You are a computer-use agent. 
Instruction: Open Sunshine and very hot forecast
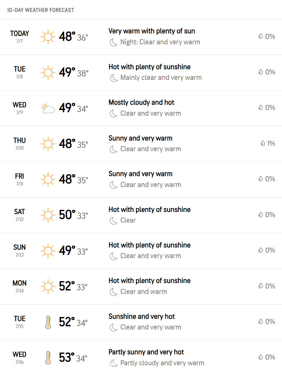pos(142,316)
